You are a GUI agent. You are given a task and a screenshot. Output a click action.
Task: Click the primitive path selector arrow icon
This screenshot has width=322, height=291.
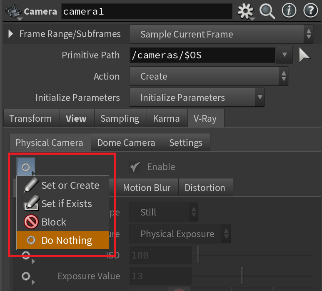[305, 55]
